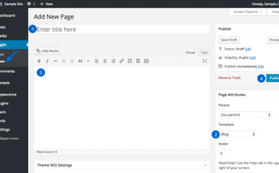Insert a blockquote
The height and width of the screenshot is (173, 279).
[80, 61]
